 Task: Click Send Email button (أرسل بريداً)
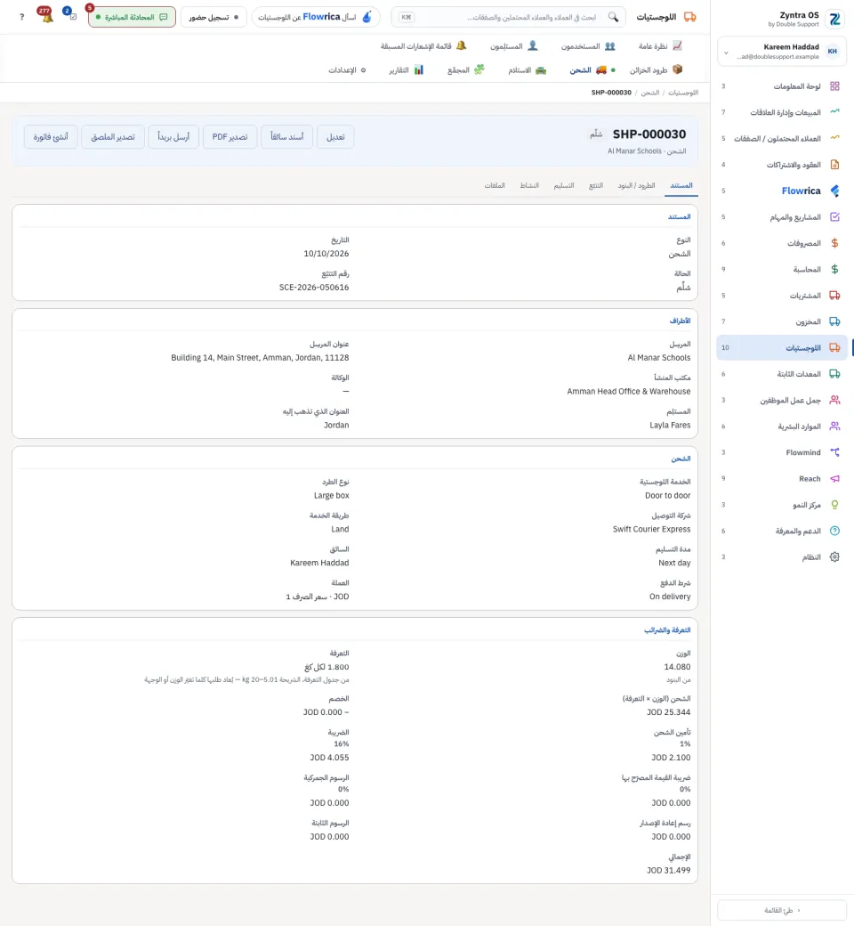[x=173, y=137]
